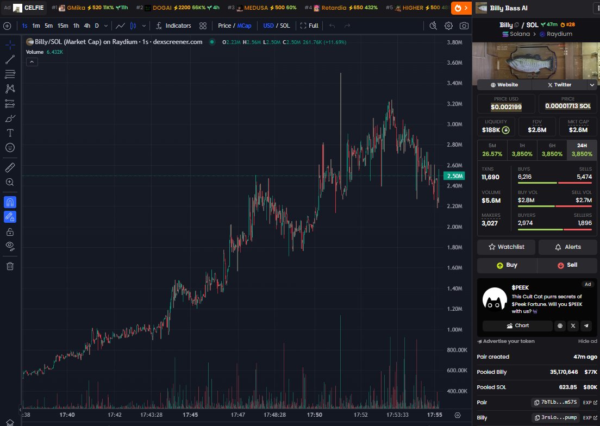
Task: Click the chart timezone settings icon
Action: pyautogui.click(x=458, y=415)
